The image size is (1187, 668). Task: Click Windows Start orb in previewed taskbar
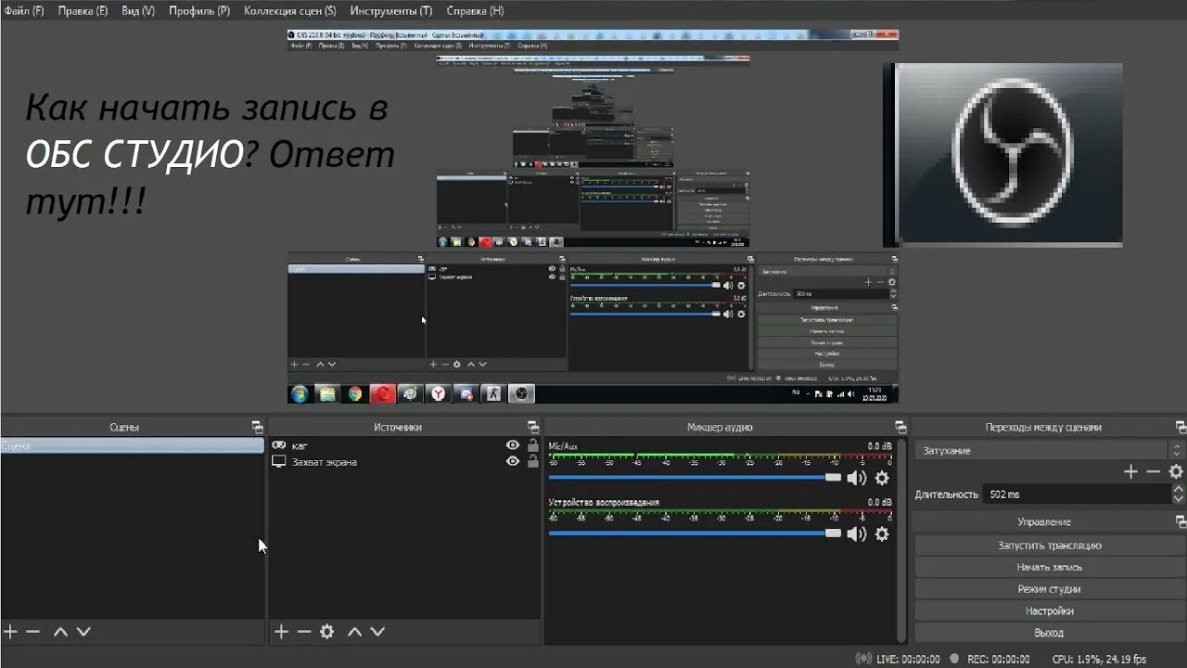click(300, 393)
